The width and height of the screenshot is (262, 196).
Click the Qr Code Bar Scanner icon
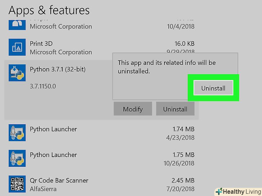(17, 184)
